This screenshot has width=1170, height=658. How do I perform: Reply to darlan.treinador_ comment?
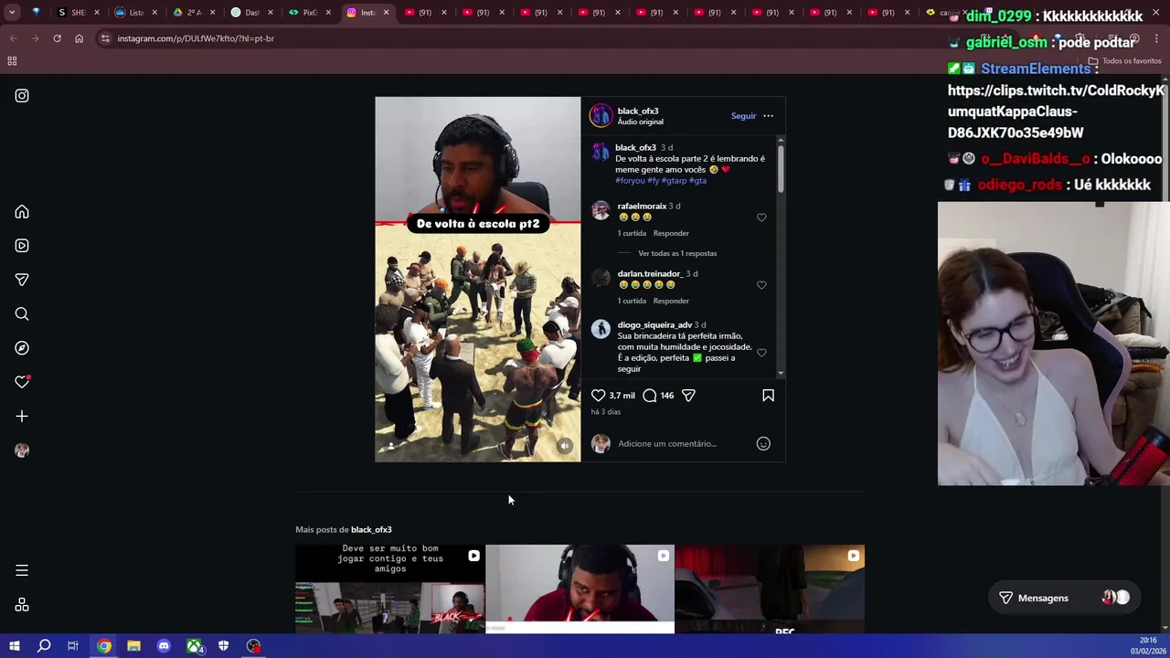point(671,301)
